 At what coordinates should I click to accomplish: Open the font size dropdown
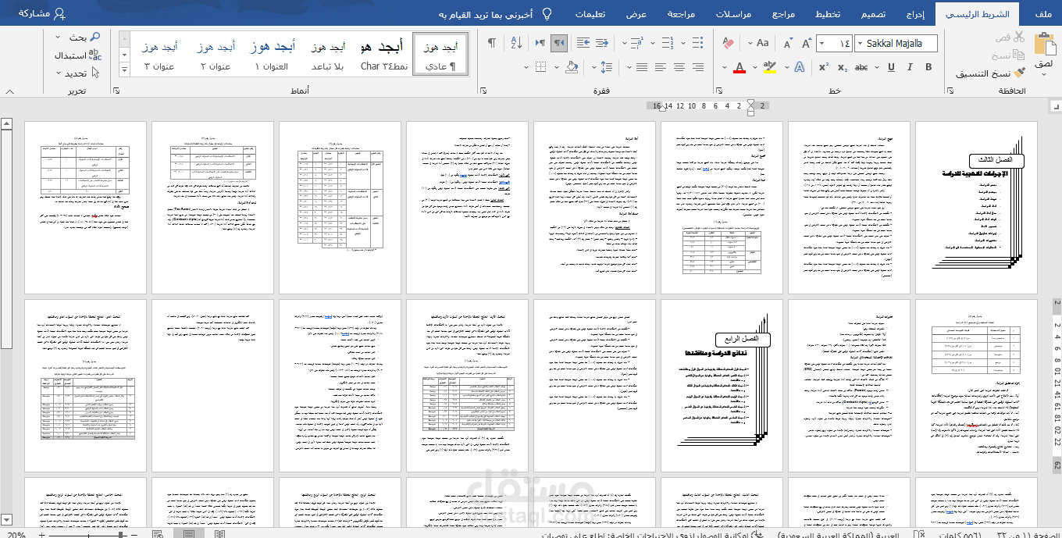coord(821,43)
